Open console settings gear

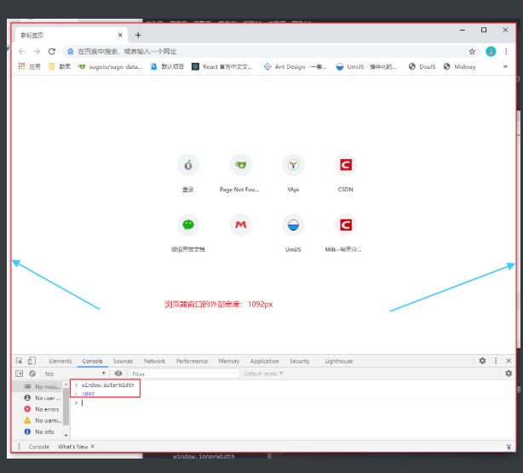click(x=509, y=373)
